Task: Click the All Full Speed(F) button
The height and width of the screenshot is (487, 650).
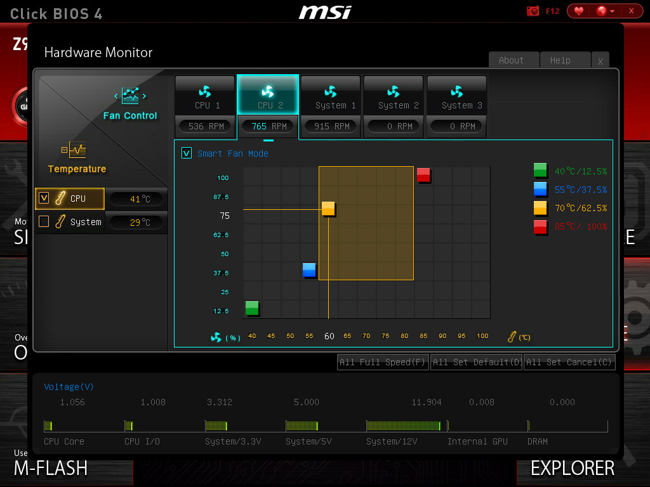Action: pyautogui.click(x=383, y=362)
